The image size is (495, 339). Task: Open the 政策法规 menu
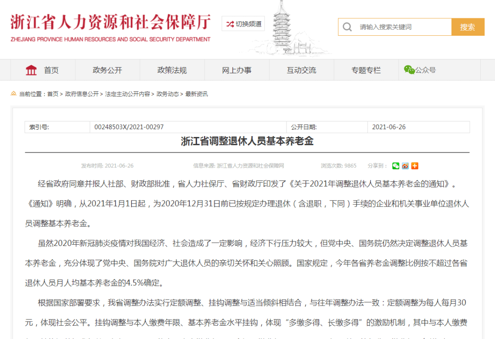pyautogui.click(x=172, y=70)
